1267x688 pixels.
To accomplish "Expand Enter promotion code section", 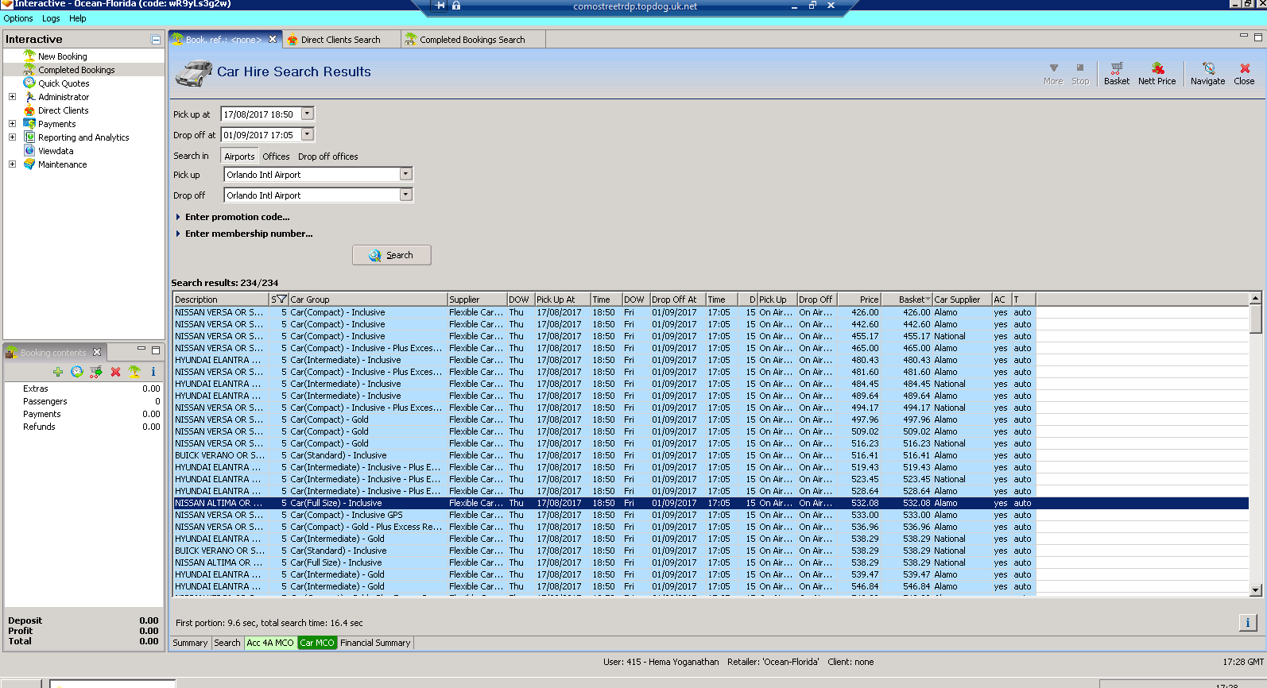I will pyautogui.click(x=232, y=217).
